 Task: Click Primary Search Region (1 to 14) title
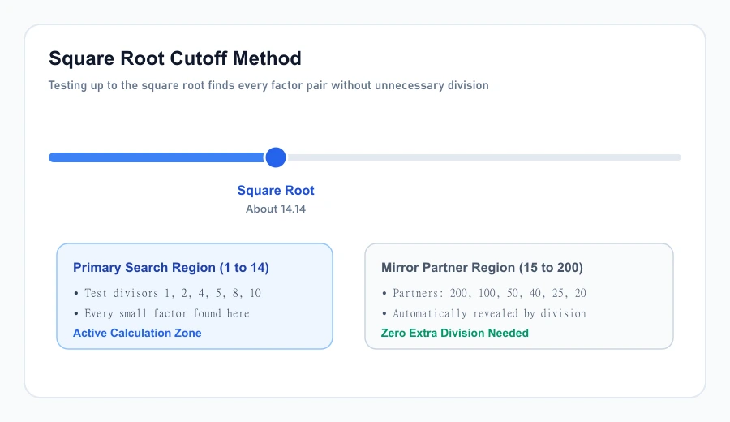click(x=171, y=267)
